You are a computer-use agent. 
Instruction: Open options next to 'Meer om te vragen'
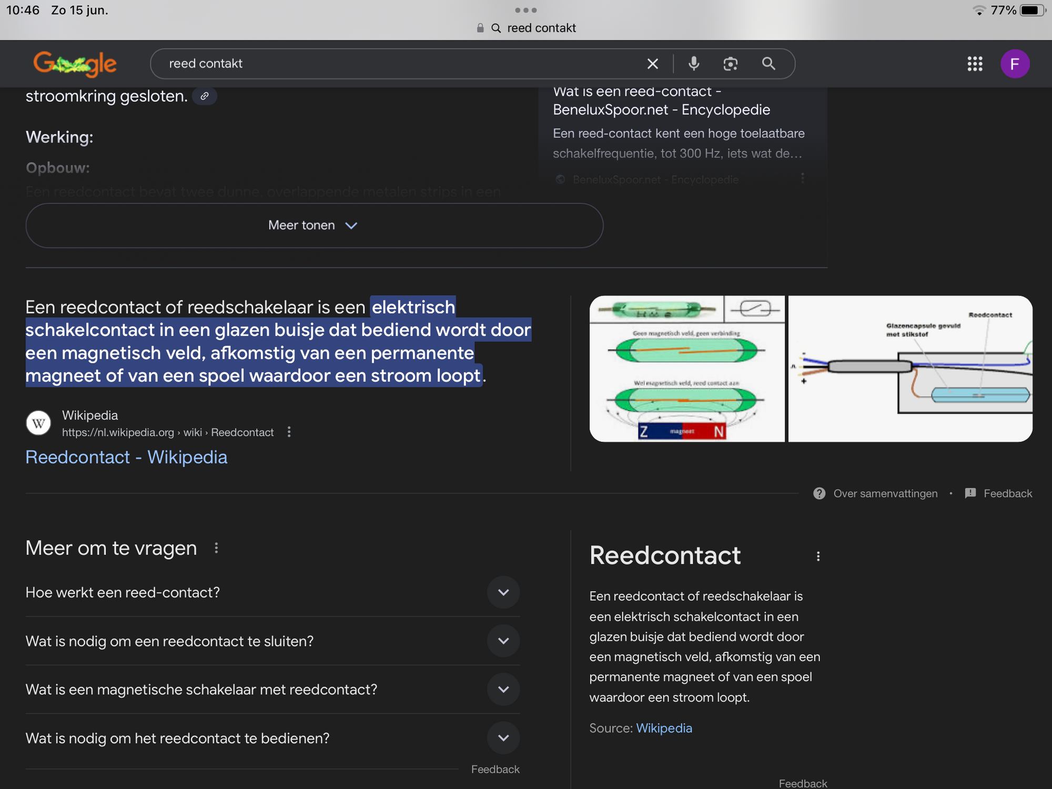click(216, 548)
